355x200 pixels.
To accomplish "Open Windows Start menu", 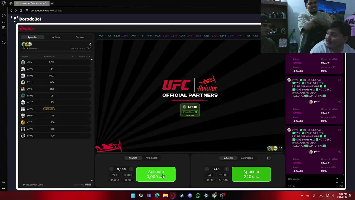I will point(133,196).
